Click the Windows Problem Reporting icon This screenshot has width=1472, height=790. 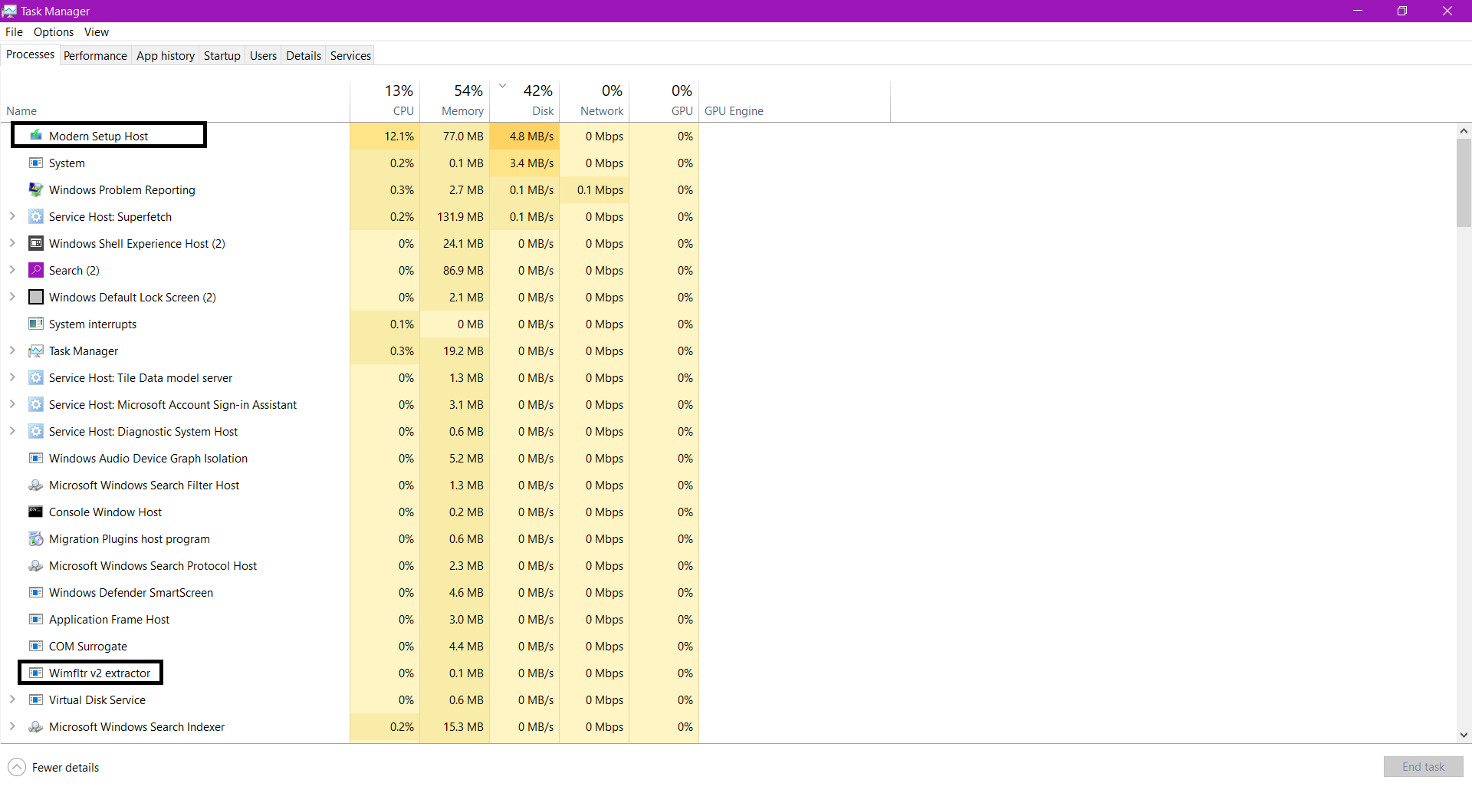click(36, 189)
